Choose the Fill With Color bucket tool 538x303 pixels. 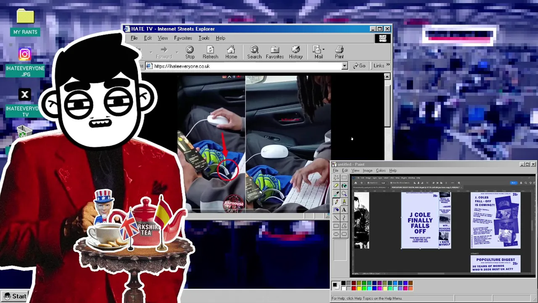pyautogui.click(x=344, y=186)
